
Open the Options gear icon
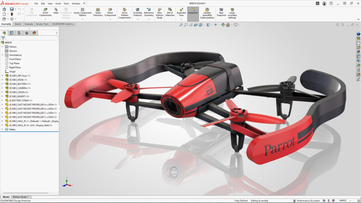pyautogui.click(x=12, y=19)
